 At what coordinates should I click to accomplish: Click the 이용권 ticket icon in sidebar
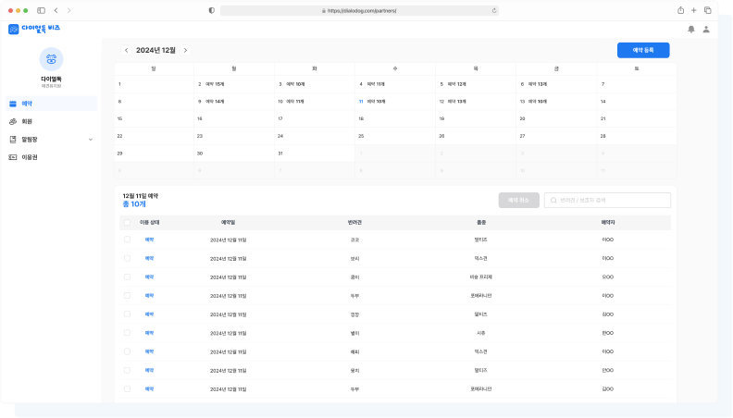(13, 157)
